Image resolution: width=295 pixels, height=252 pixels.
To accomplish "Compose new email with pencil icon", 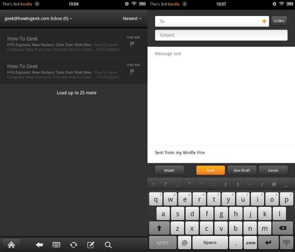I will coord(91,245).
